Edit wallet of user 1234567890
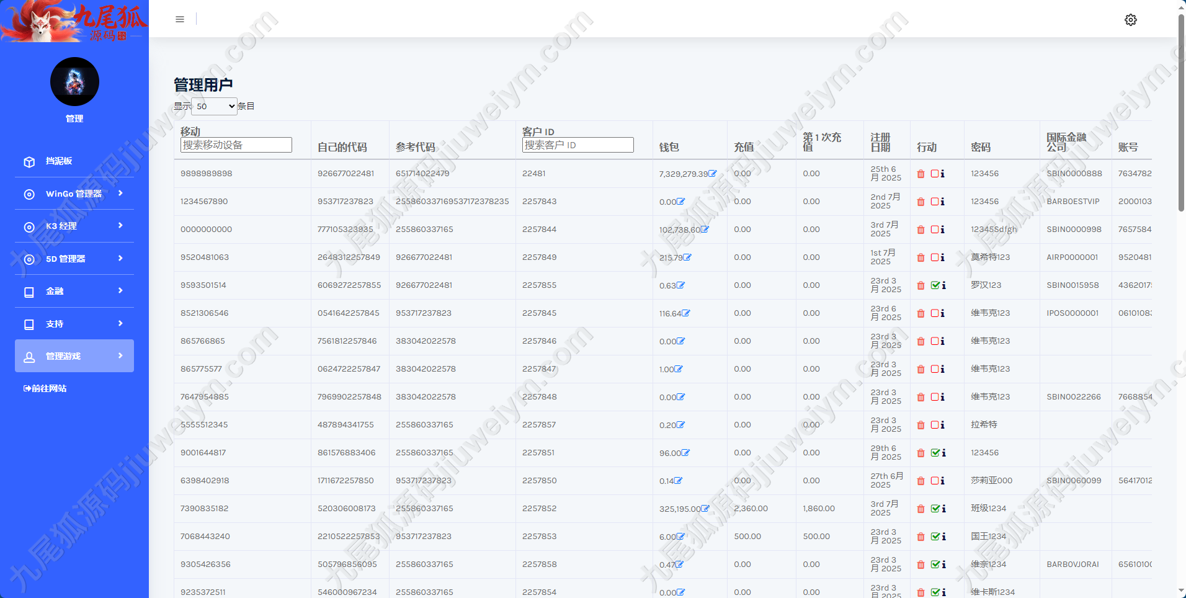 point(681,202)
